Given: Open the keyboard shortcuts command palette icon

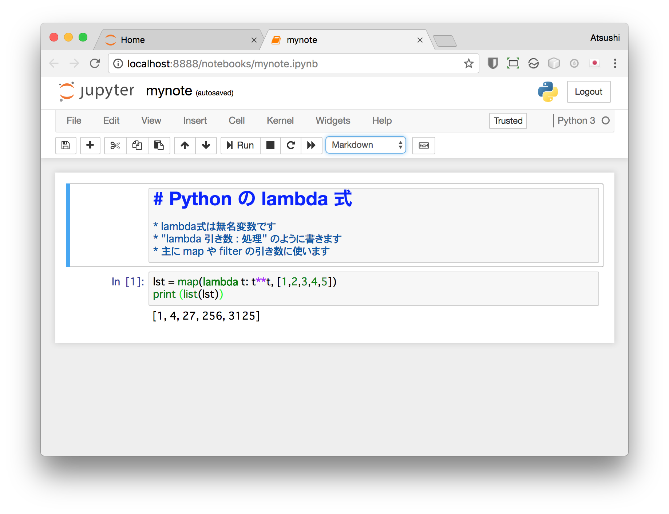Looking at the screenshot, I should pyautogui.click(x=423, y=145).
